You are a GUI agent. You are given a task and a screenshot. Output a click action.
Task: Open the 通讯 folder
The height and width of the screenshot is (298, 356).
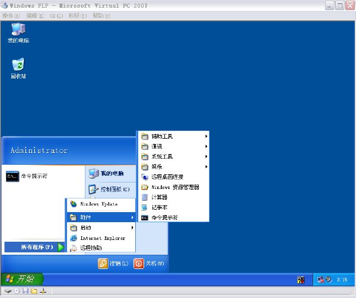pyautogui.click(x=174, y=146)
